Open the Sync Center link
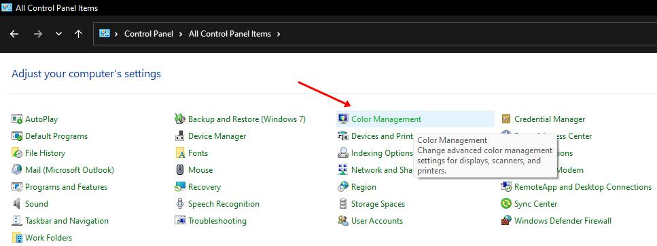Image resolution: width=657 pixels, height=246 pixels. pyautogui.click(x=535, y=204)
